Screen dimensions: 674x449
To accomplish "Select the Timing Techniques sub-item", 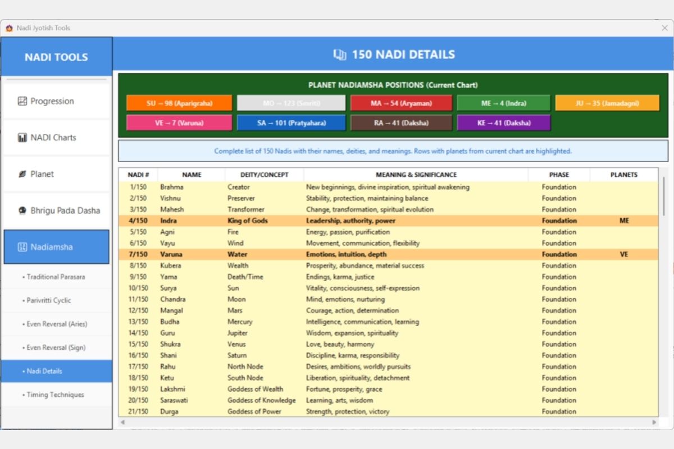I will pos(56,395).
